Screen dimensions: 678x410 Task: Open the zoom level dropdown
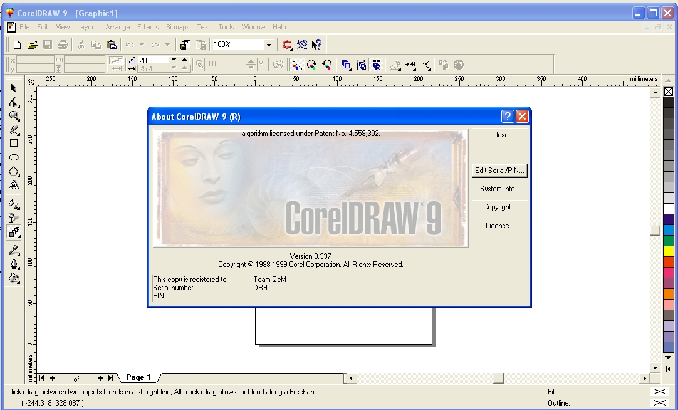point(269,45)
